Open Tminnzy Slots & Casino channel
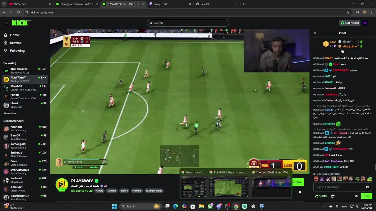This screenshot has width=376, height=211. [x=25, y=154]
